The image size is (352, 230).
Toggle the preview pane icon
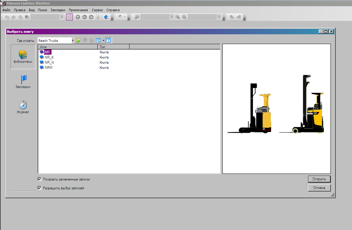(x=109, y=41)
